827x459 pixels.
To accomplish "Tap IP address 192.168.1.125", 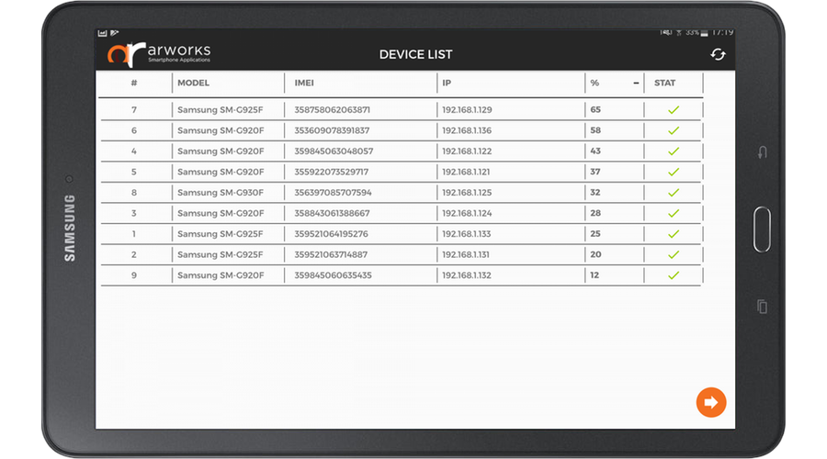I will [x=467, y=193].
